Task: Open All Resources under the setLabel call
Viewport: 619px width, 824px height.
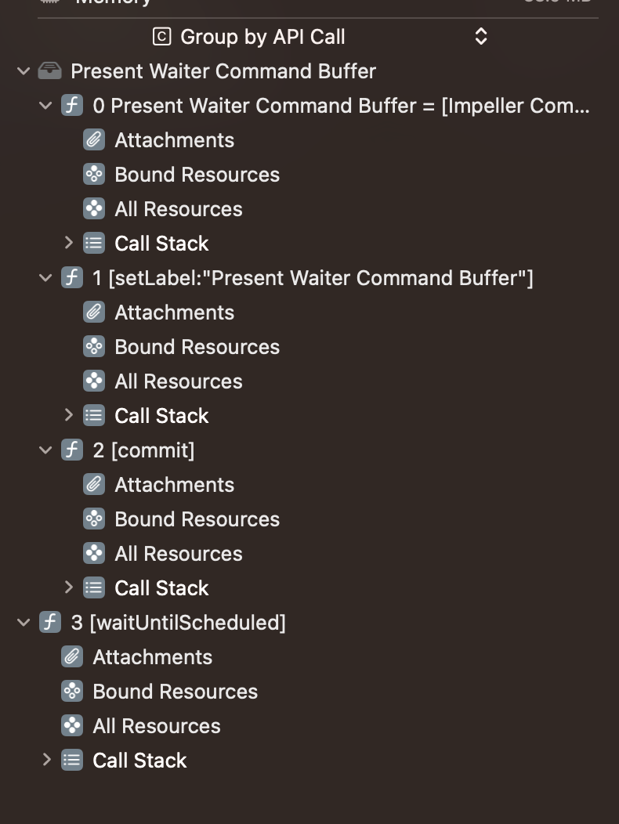Action: pos(94,381)
